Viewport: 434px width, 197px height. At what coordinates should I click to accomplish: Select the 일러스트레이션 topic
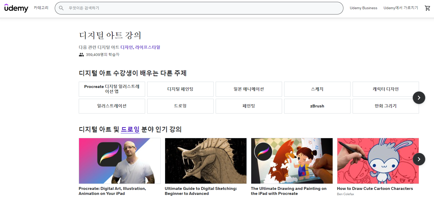pyautogui.click(x=112, y=106)
